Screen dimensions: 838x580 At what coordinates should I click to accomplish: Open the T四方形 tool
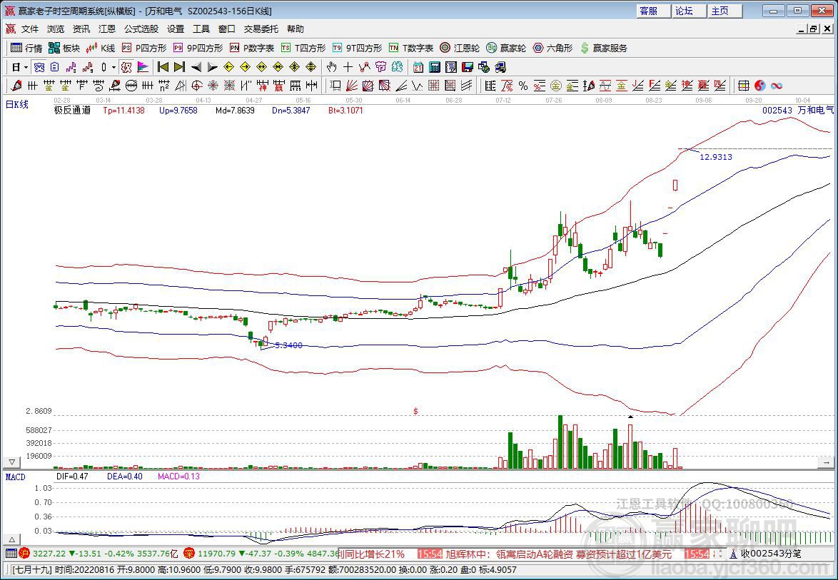tap(303, 48)
